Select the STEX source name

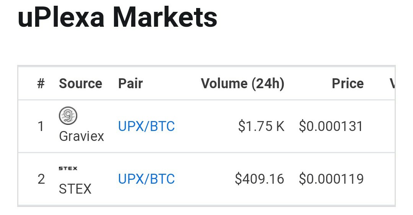[x=75, y=189]
